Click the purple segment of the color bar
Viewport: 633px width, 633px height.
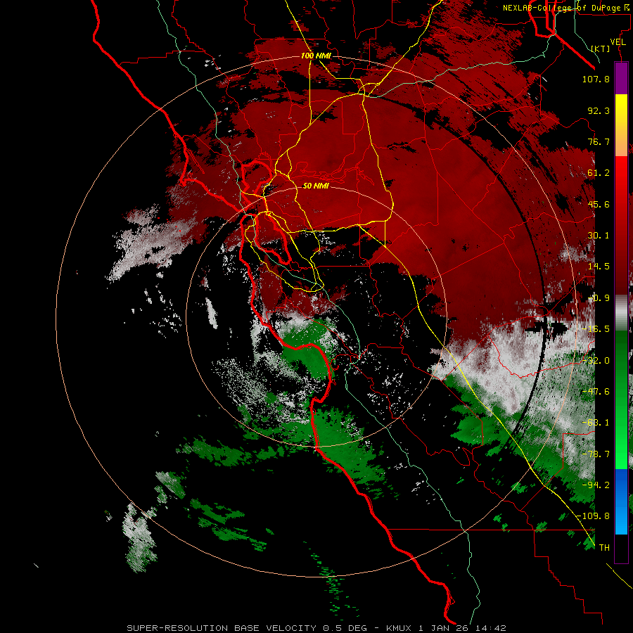pos(621,78)
